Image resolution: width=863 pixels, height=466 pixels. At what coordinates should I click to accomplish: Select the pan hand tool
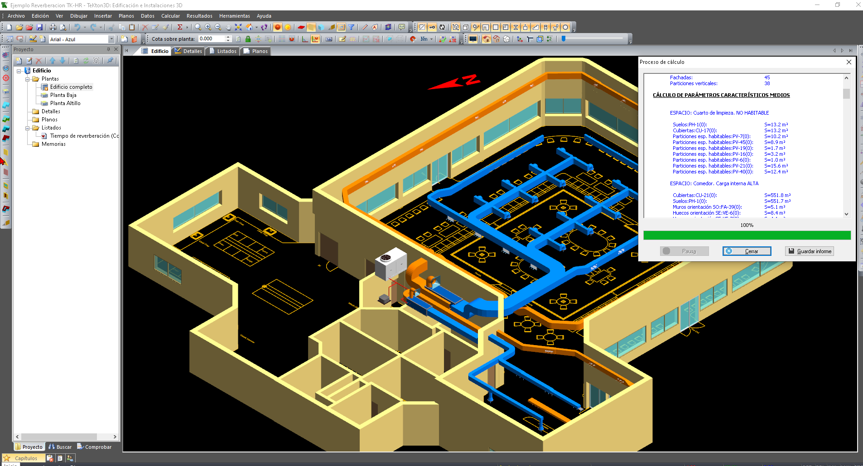click(x=228, y=27)
